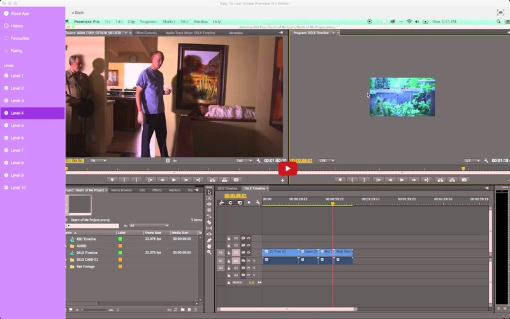Go Back to previous screen
The height and width of the screenshot is (319, 510).
coord(78,13)
